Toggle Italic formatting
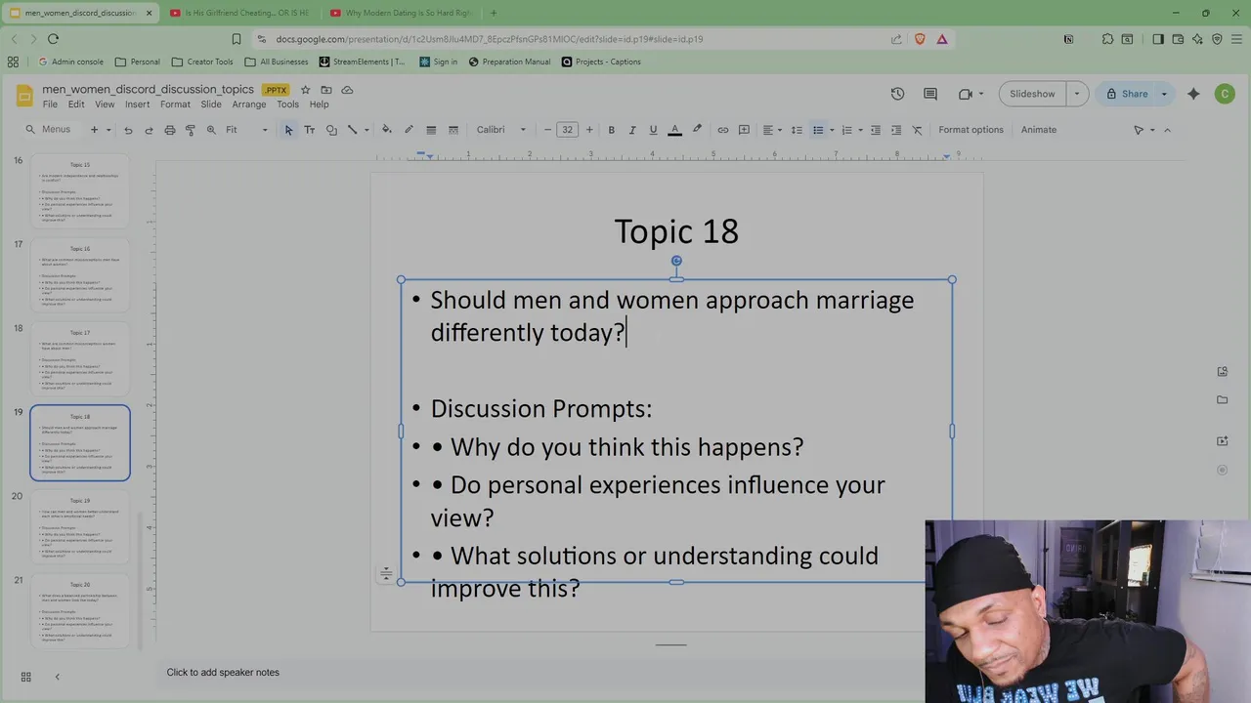This screenshot has height=703, width=1251. coord(632,130)
